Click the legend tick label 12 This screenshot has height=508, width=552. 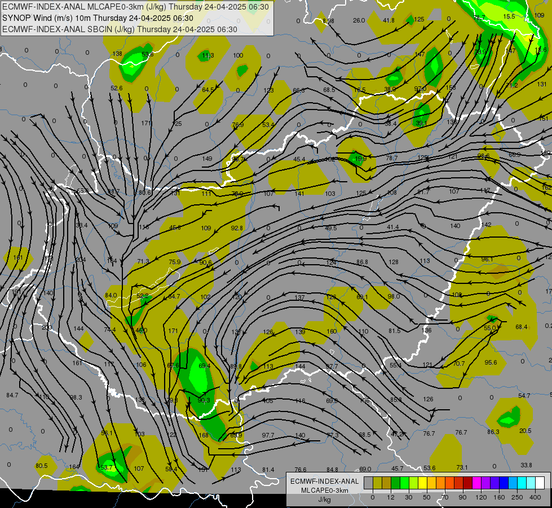coord(390,497)
